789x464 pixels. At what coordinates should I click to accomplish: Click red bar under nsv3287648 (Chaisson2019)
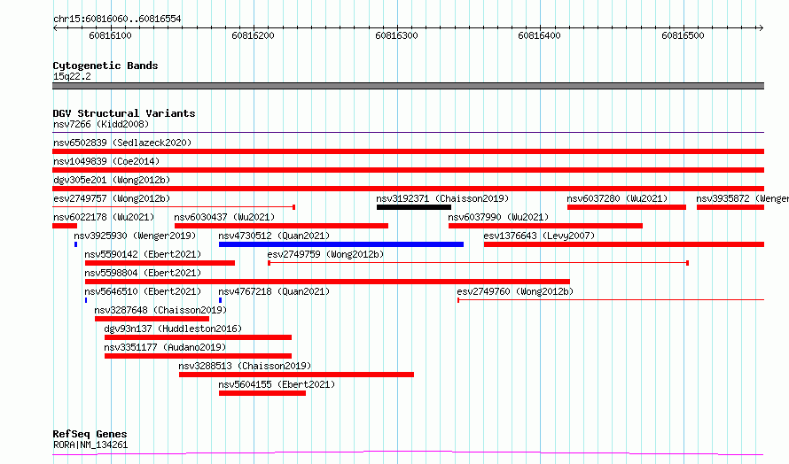pos(152,319)
